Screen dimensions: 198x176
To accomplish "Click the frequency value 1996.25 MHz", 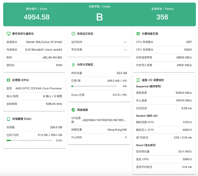I will pyautogui.click(x=54, y=104).
